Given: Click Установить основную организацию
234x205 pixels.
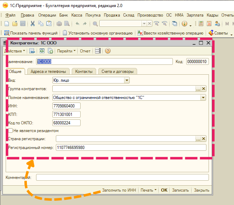Looking at the screenshot, I should click(98, 33).
